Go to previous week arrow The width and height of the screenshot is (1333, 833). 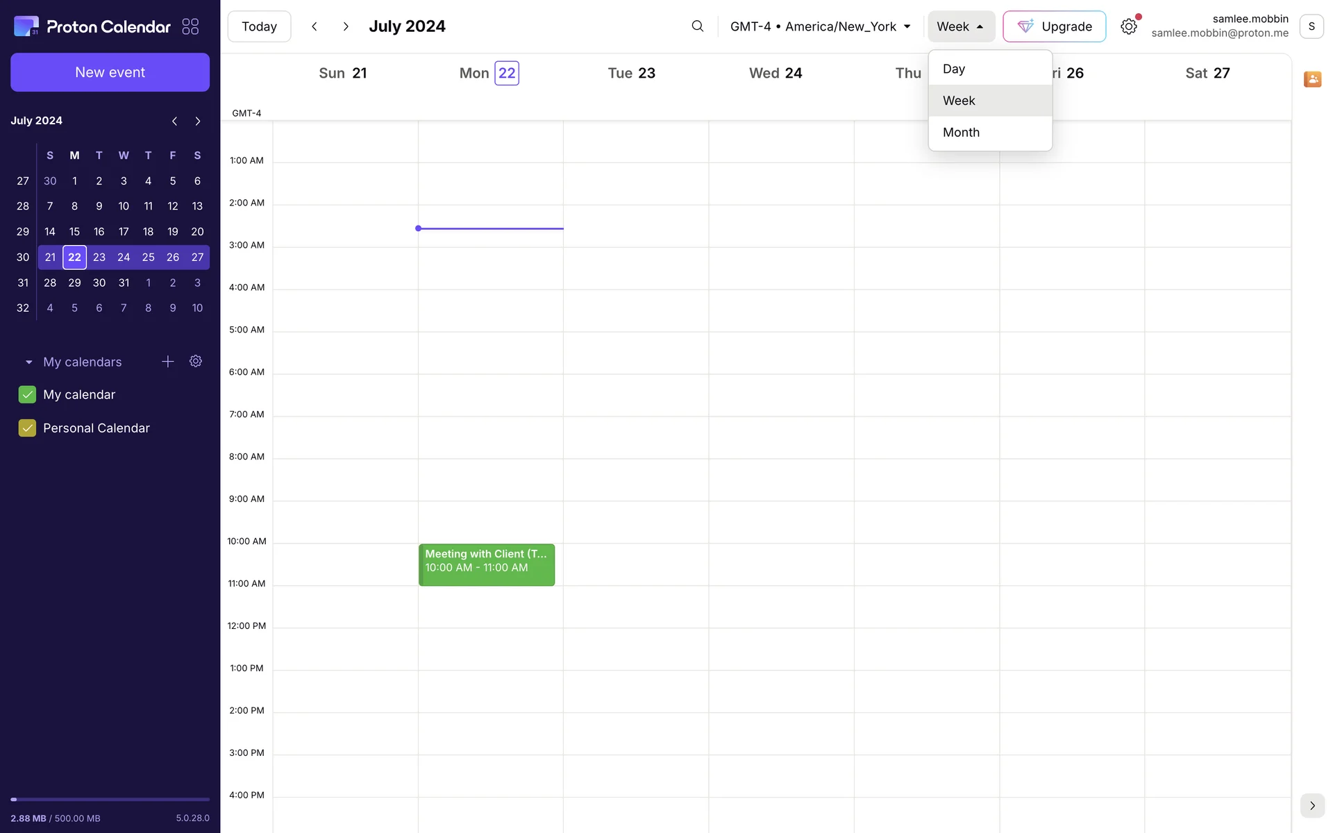click(x=315, y=26)
